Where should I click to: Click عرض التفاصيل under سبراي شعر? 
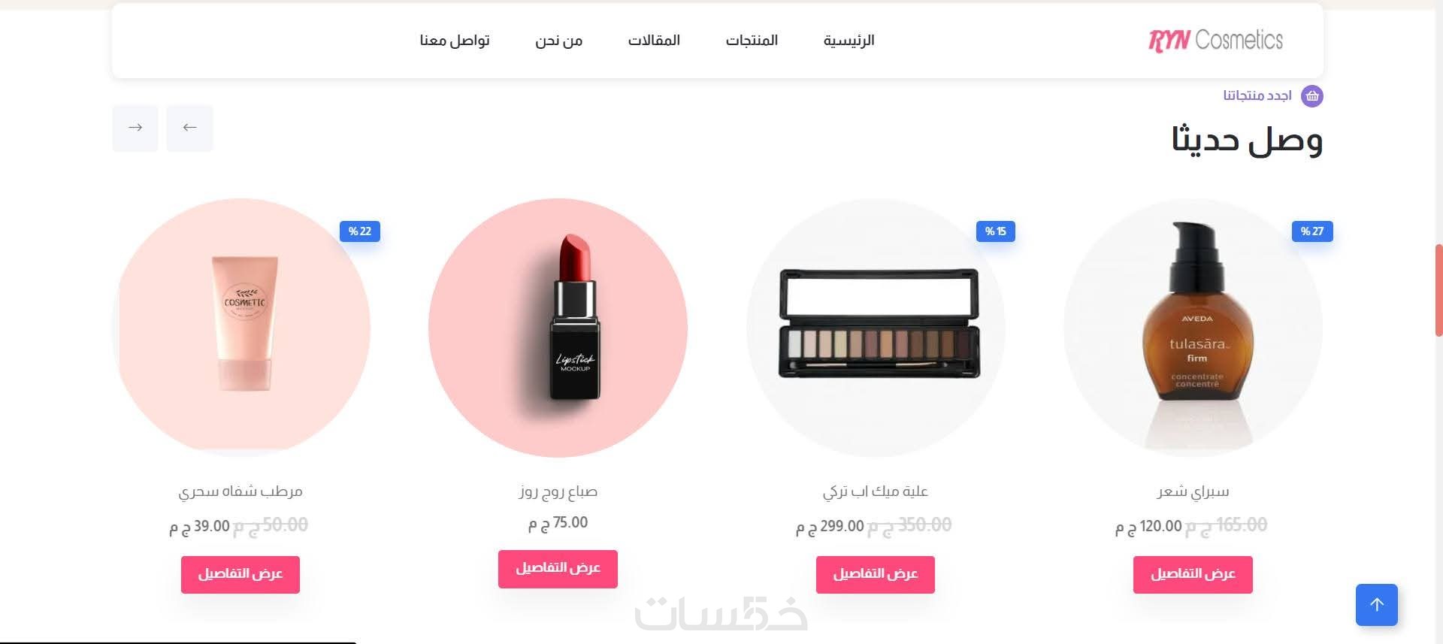pos(1193,574)
